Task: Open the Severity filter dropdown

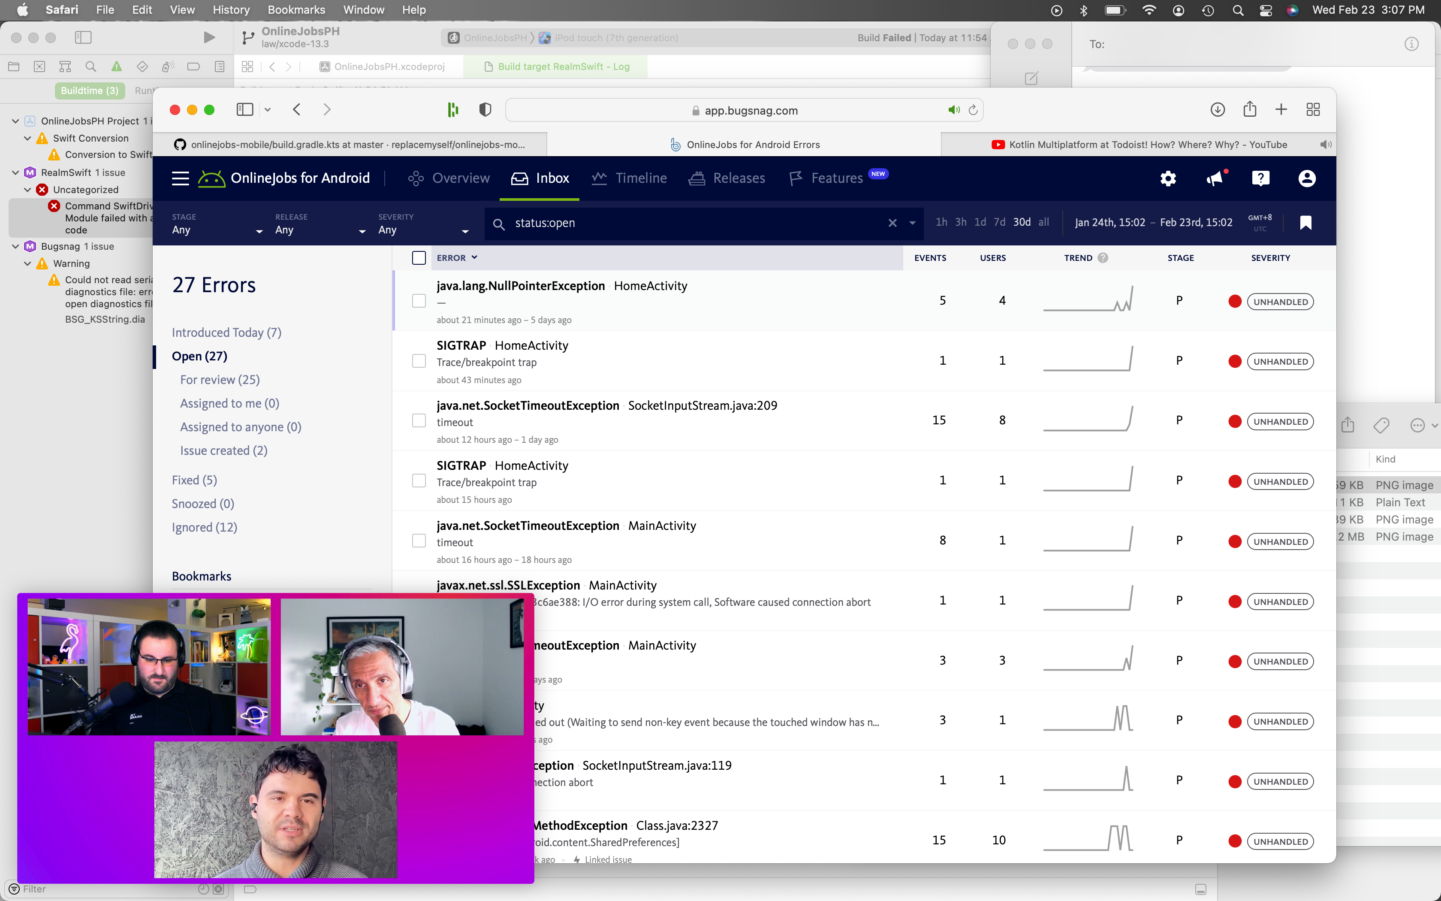Action: coord(423,224)
